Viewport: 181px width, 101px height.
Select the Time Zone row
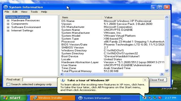coord(112,68)
